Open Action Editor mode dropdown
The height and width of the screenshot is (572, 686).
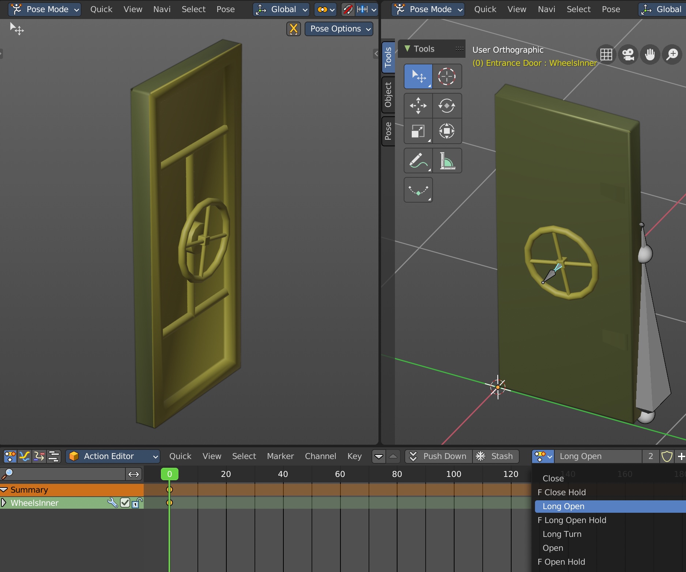[x=113, y=456]
